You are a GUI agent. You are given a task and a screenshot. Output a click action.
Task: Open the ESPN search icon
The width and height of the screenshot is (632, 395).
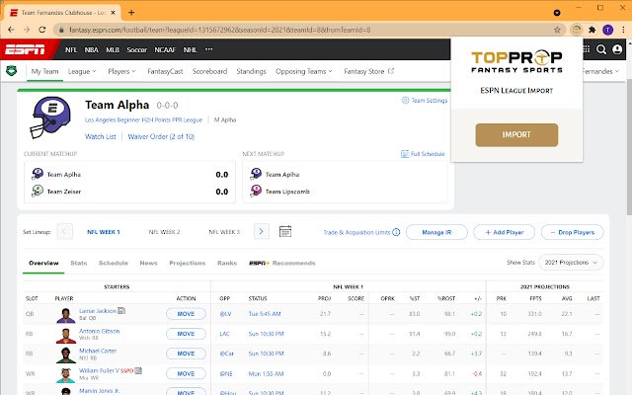601,49
